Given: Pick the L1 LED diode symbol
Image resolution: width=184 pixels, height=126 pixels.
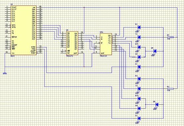Looking at the screenshot, I should (x=139, y=67).
